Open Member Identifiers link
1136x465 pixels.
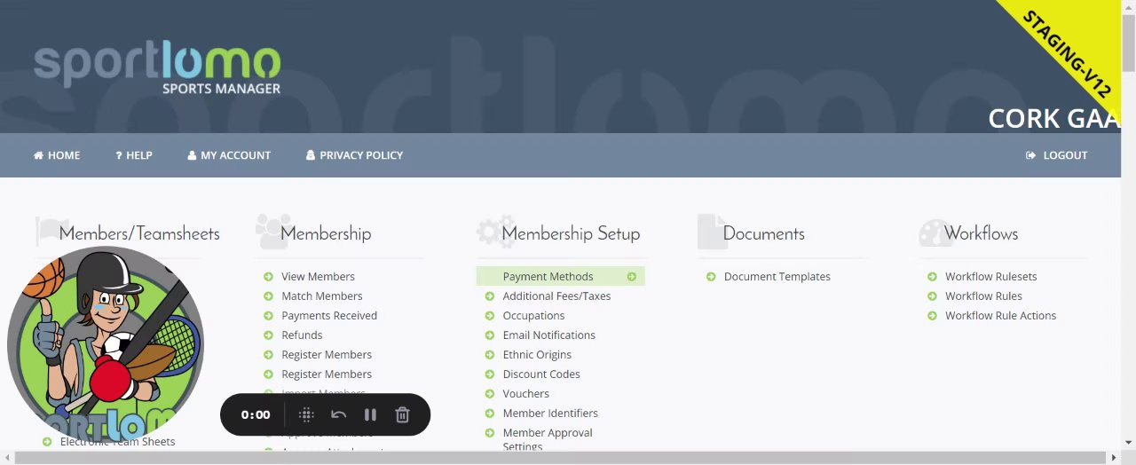tap(550, 414)
